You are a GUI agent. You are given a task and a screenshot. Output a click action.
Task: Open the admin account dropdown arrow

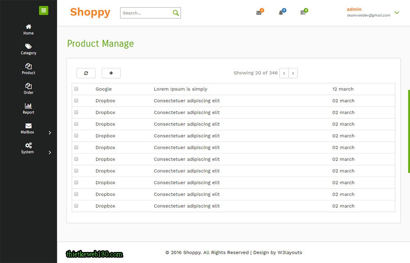(x=396, y=13)
